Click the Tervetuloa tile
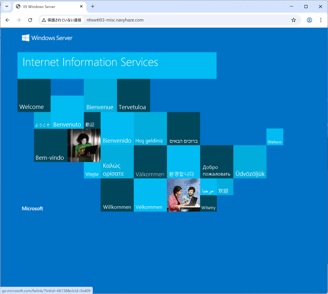Image resolution: width=328 pixels, height=294 pixels. [133, 95]
